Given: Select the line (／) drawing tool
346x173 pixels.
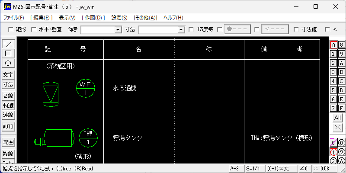Looking at the screenshot, I should click(8, 44).
